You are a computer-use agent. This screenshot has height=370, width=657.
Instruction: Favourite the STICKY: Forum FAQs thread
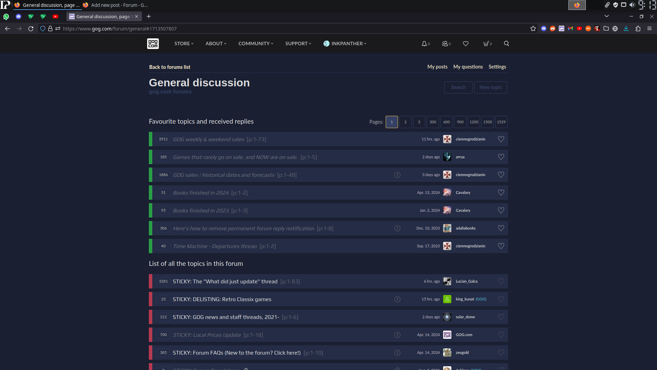501,353
